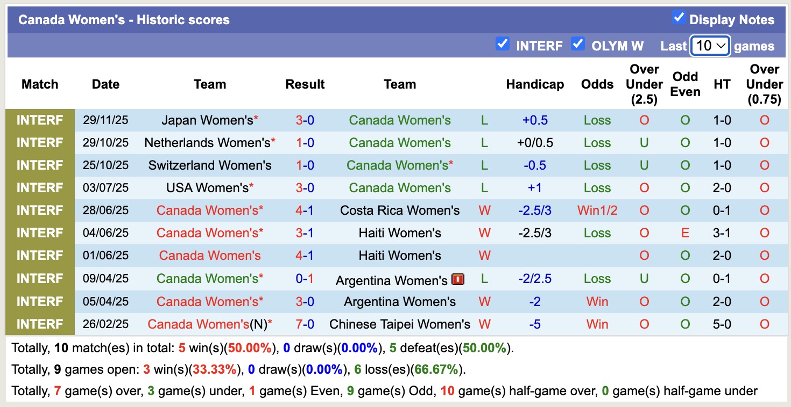
Task: Click the Date column header
Action: (105, 84)
